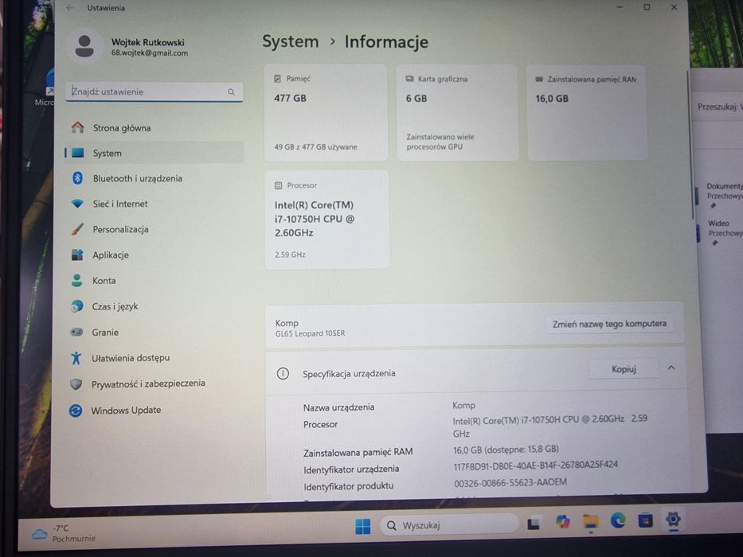Click the Bluetooth icon in sidebar
This screenshot has height=557, width=743.
pyautogui.click(x=77, y=178)
